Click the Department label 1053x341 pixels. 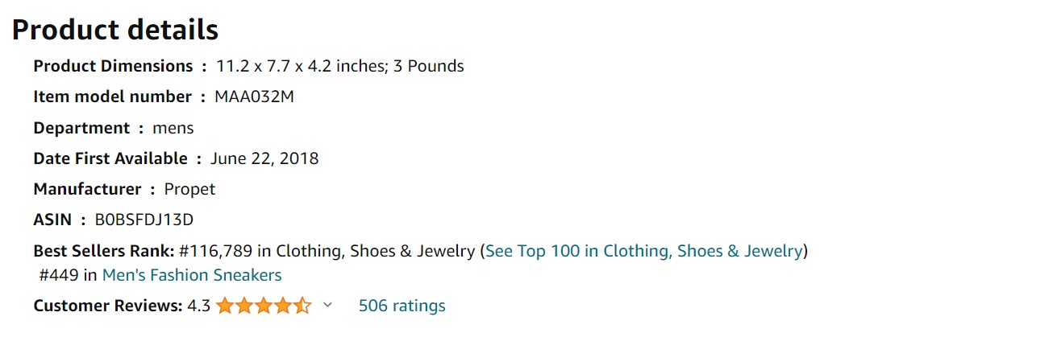pyautogui.click(x=81, y=128)
